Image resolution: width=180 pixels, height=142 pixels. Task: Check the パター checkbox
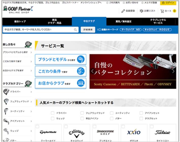[112, 118]
